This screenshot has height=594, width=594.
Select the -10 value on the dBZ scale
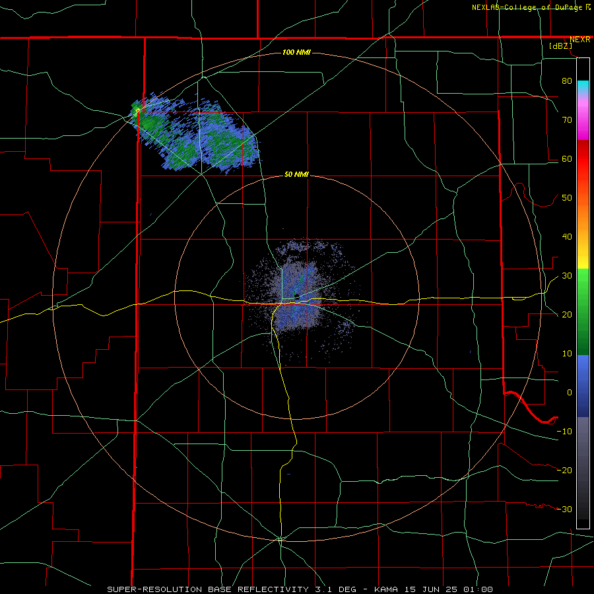pos(564,432)
